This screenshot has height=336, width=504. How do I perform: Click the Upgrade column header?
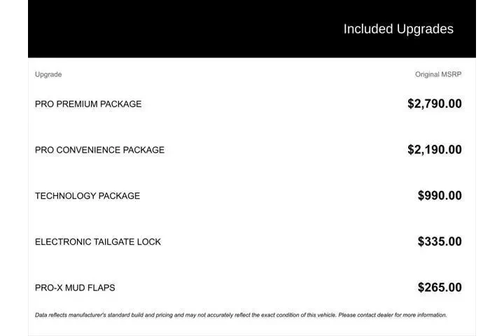(x=48, y=74)
